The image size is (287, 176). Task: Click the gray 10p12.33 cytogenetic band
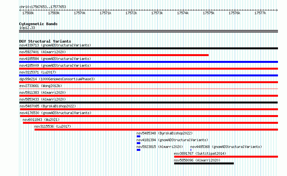pyautogui.click(x=148, y=31)
